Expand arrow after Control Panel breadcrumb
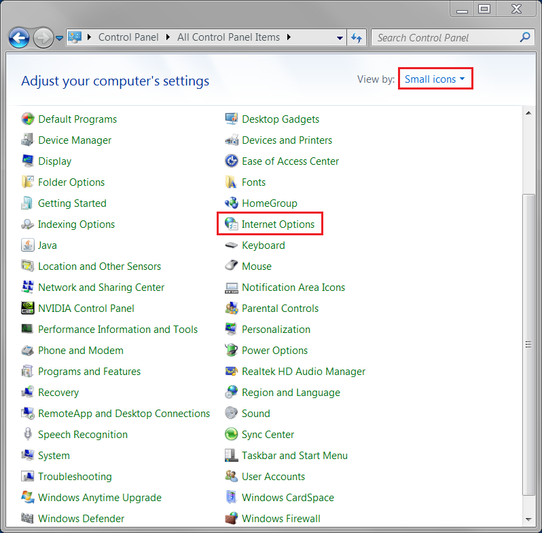This screenshot has height=533, width=542. [x=168, y=37]
